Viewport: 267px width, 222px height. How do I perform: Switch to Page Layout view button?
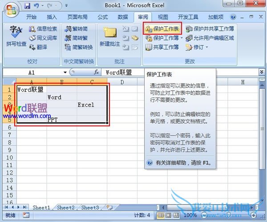[x=168, y=215]
